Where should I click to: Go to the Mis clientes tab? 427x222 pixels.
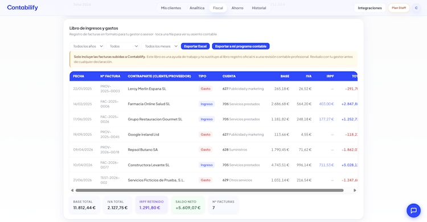click(x=171, y=8)
